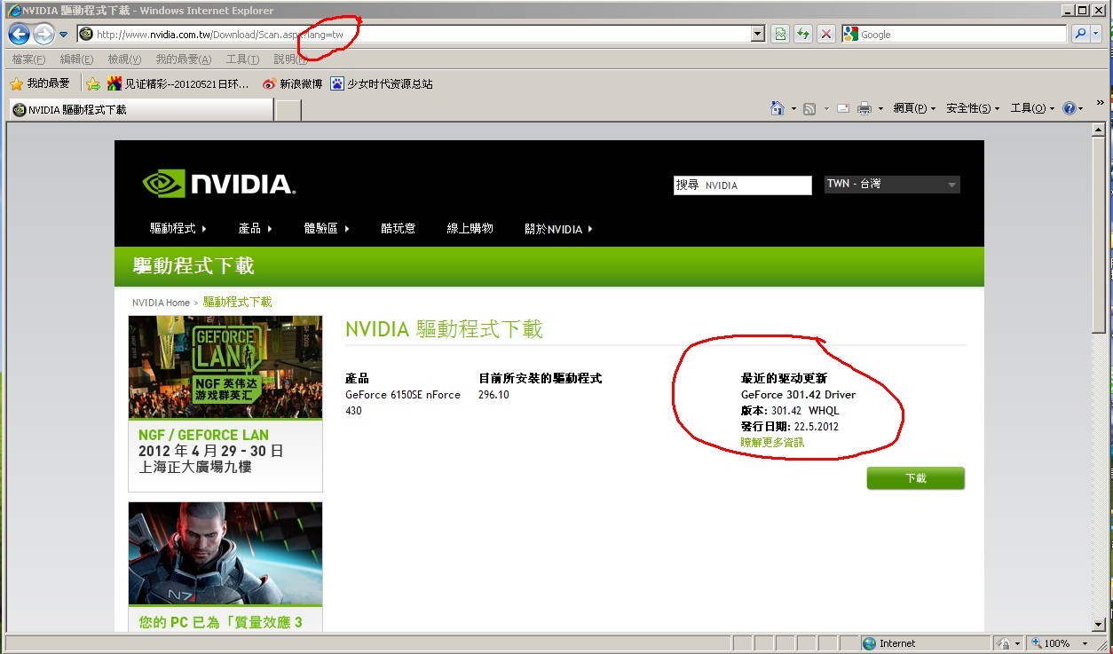Click scrollbar up arrow
The image size is (1113, 654).
click(x=1100, y=130)
